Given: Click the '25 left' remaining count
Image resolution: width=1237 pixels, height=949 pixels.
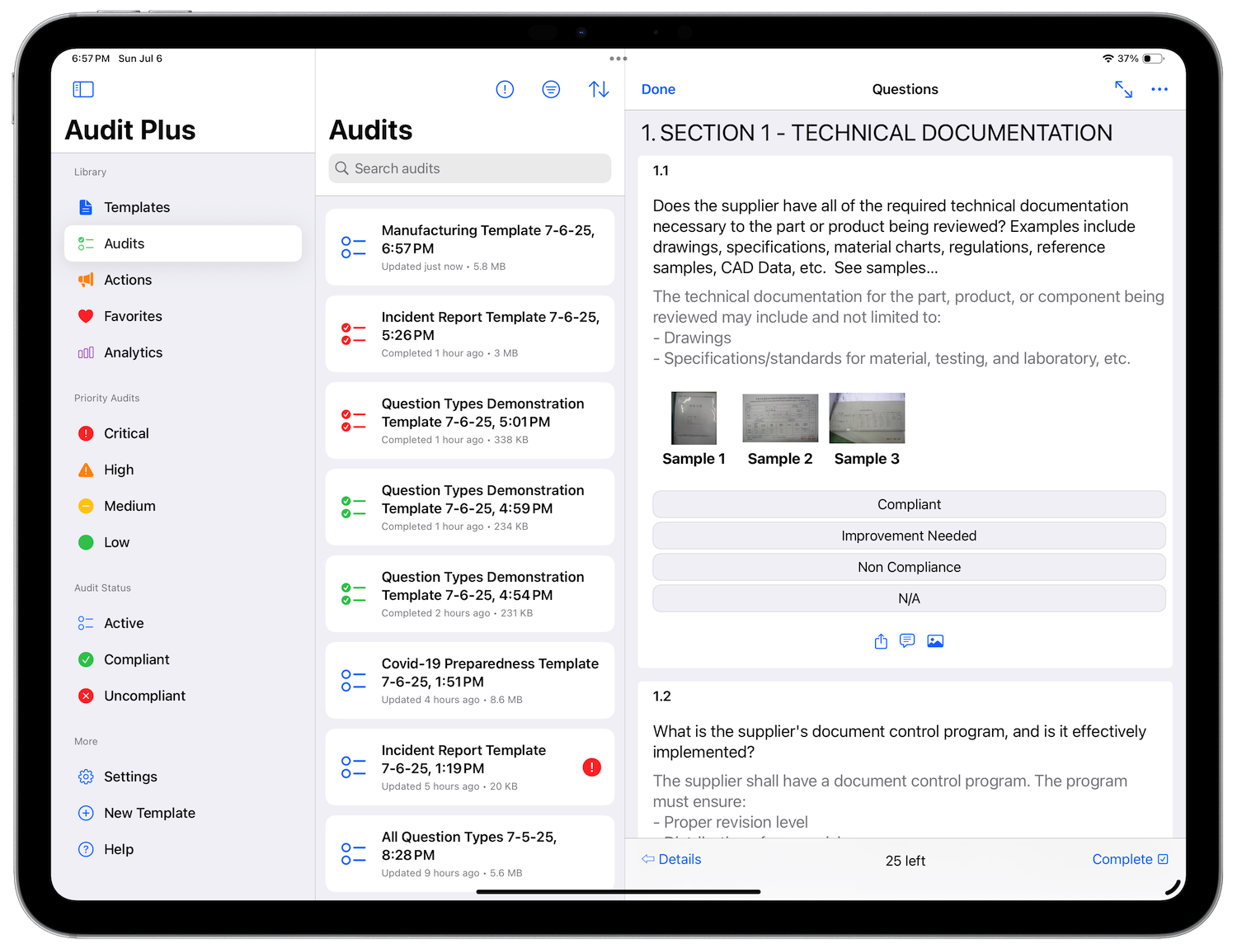Looking at the screenshot, I should (x=905, y=861).
